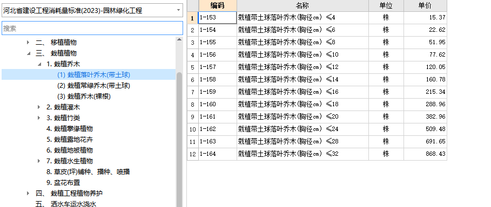
Task: Select (1) 栽植落叶乔木(带土球) tree item
Action: point(93,75)
